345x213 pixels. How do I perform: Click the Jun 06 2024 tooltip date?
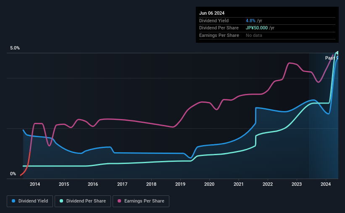click(x=212, y=13)
